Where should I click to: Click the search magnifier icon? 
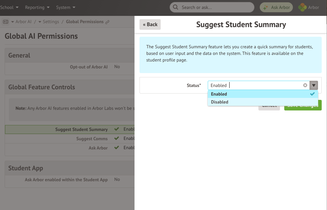tap(176, 7)
